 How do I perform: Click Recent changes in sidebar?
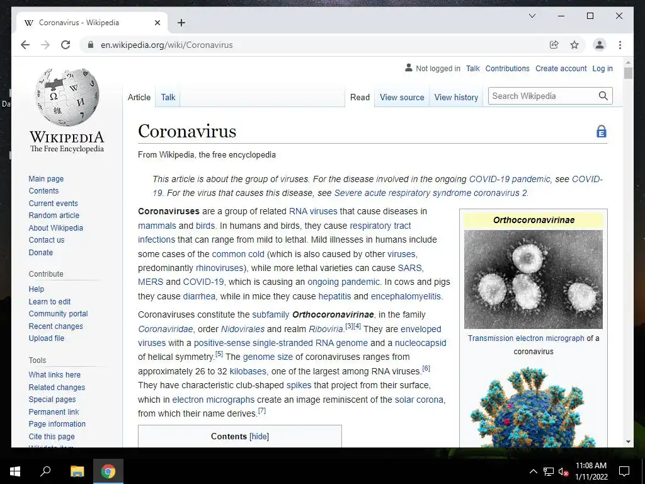pos(55,326)
